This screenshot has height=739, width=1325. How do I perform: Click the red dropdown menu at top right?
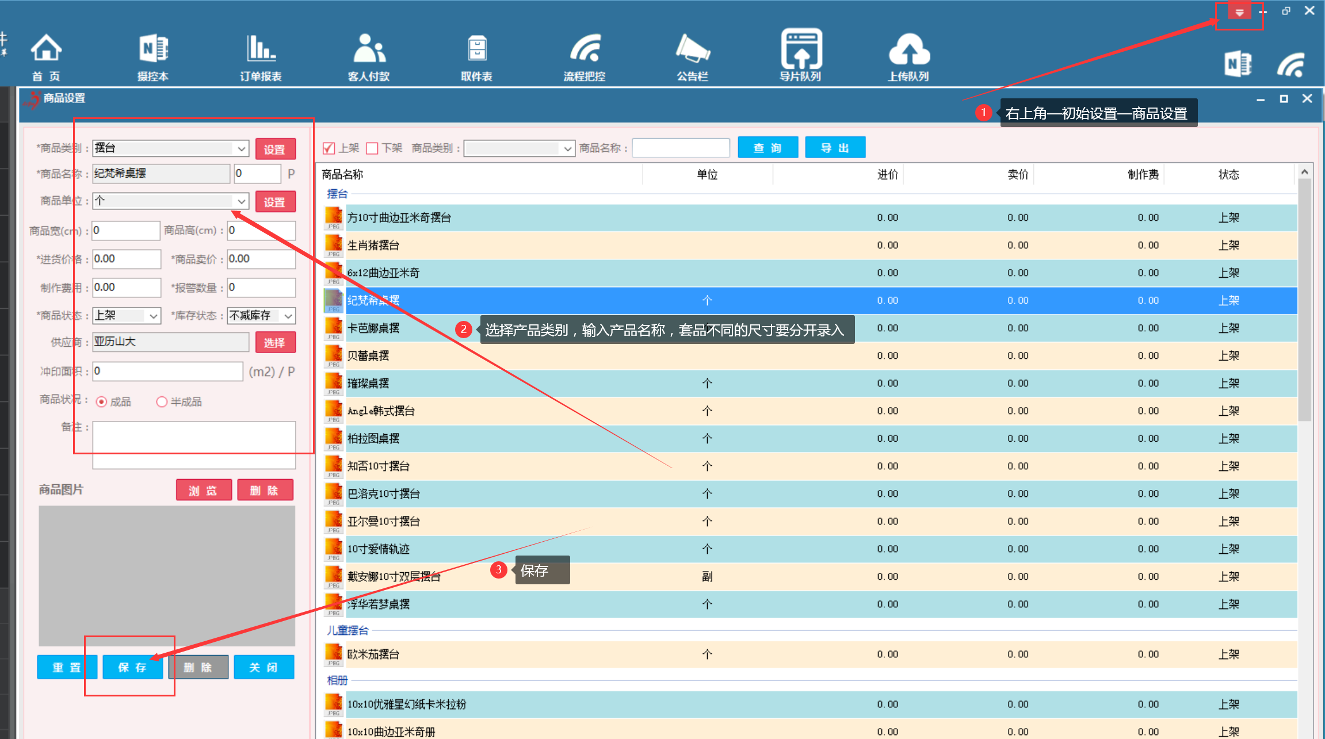[1239, 12]
